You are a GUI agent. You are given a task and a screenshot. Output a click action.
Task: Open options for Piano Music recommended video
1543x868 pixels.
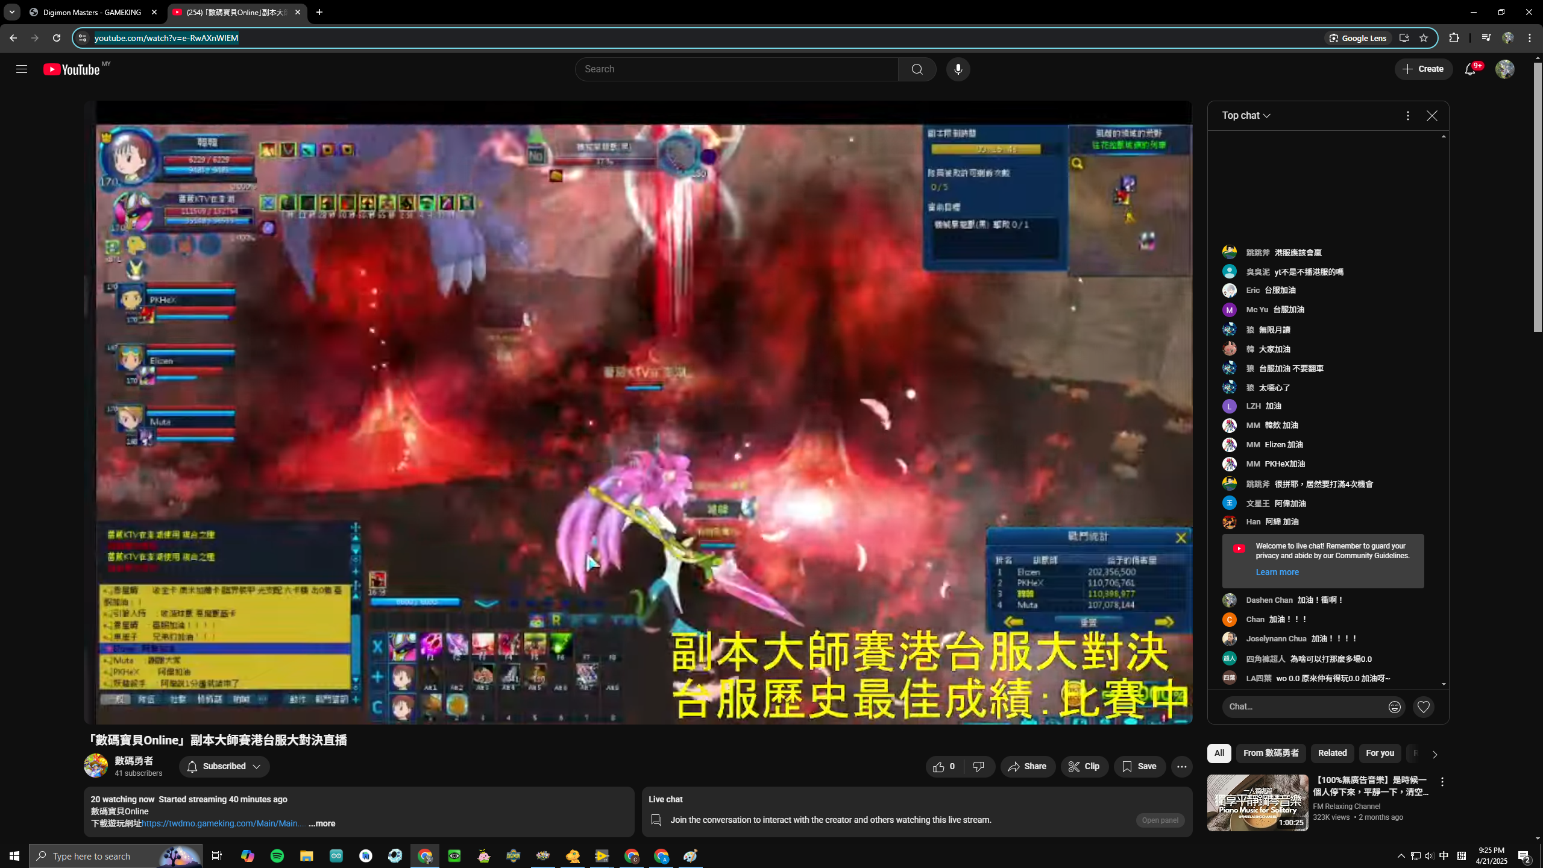point(1442,782)
